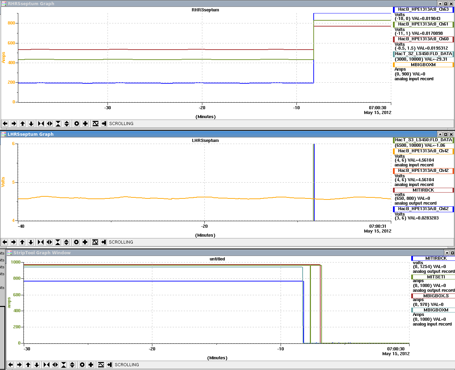Select the HacB_HPE1313A:0_Ch62 curve legend entry
This screenshot has height=370, width=455.
[423, 209]
